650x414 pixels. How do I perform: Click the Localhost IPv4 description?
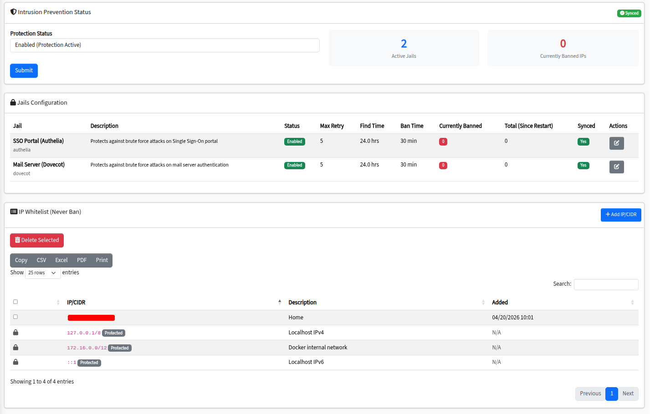tap(306, 333)
